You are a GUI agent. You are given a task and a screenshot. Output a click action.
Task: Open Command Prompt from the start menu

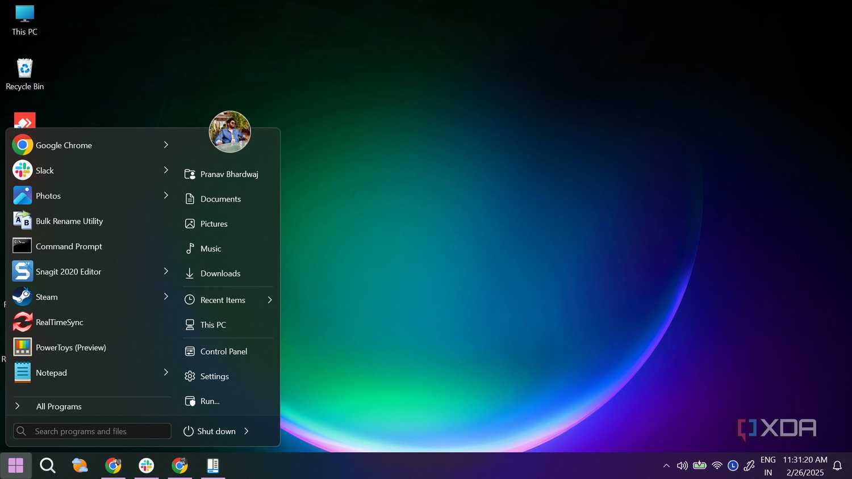tap(91, 246)
